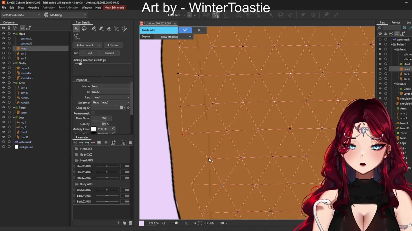Click the Name field containing head
Image resolution: width=412 pixels, height=231 pixels.
click(111, 86)
